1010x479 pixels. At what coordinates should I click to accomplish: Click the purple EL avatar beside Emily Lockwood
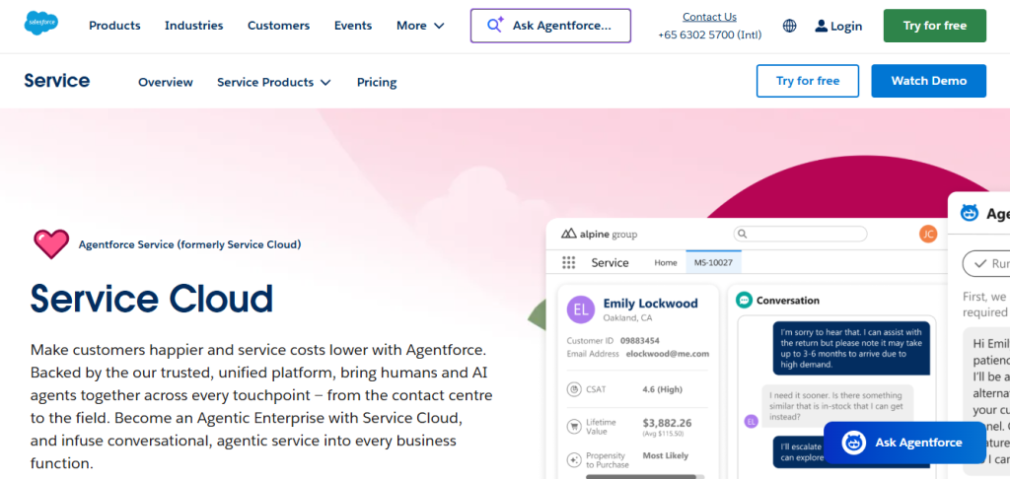pos(581,310)
